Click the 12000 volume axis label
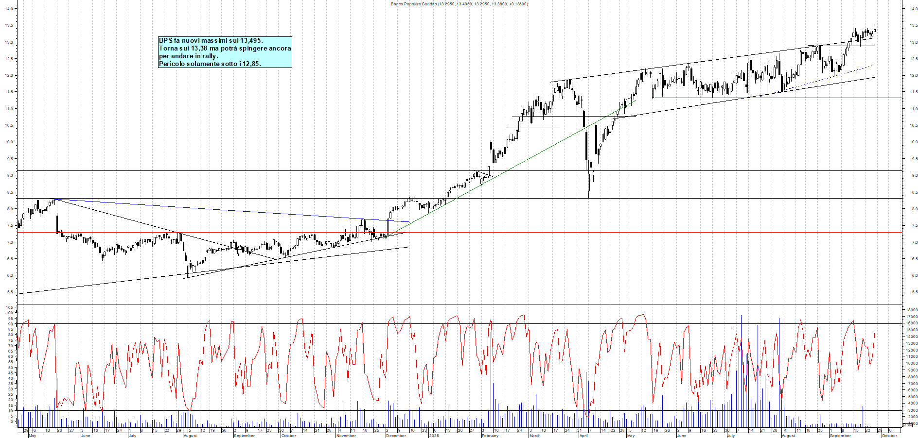Image resolution: width=919 pixels, height=438 pixels. click(912, 350)
